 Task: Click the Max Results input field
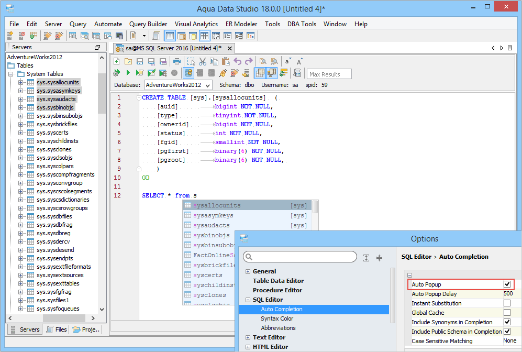[329, 74]
